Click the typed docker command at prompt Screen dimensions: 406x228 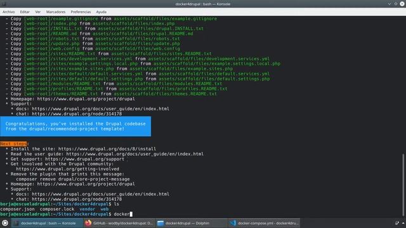click(122, 214)
